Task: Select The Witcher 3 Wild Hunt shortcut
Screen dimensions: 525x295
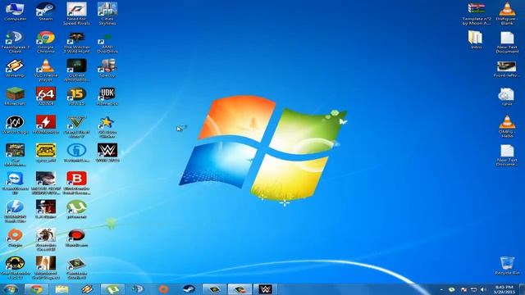Action: pos(76,42)
